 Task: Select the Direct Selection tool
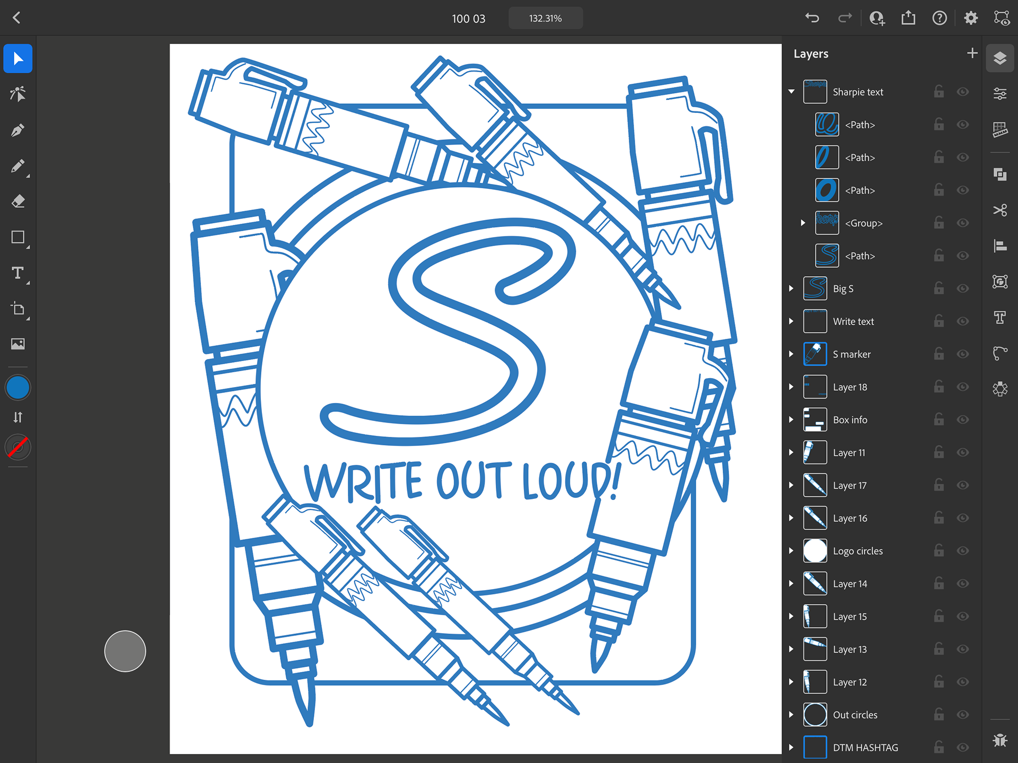pos(18,94)
